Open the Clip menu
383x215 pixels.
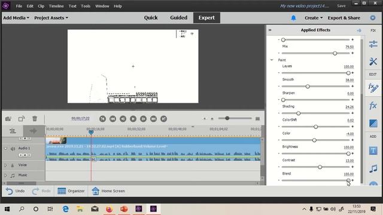[41, 6]
